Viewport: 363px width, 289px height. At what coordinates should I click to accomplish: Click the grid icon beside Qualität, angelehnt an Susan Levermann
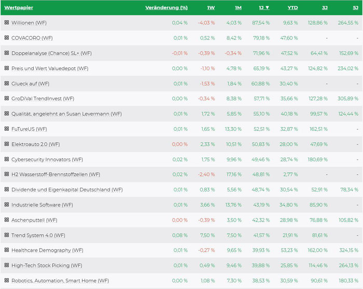[7, 114]
